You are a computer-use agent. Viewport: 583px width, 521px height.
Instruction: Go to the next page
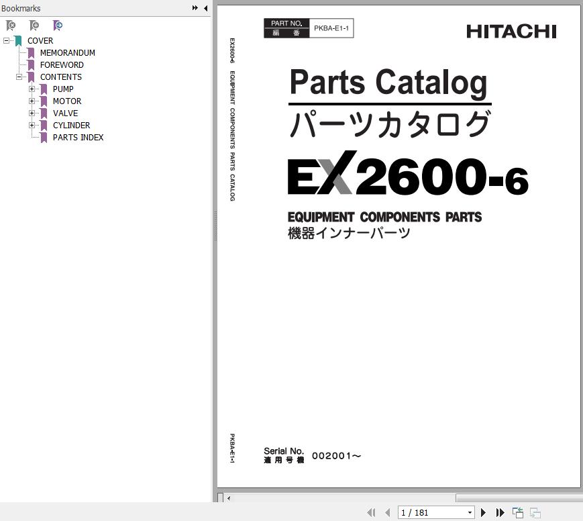[483, 512]
